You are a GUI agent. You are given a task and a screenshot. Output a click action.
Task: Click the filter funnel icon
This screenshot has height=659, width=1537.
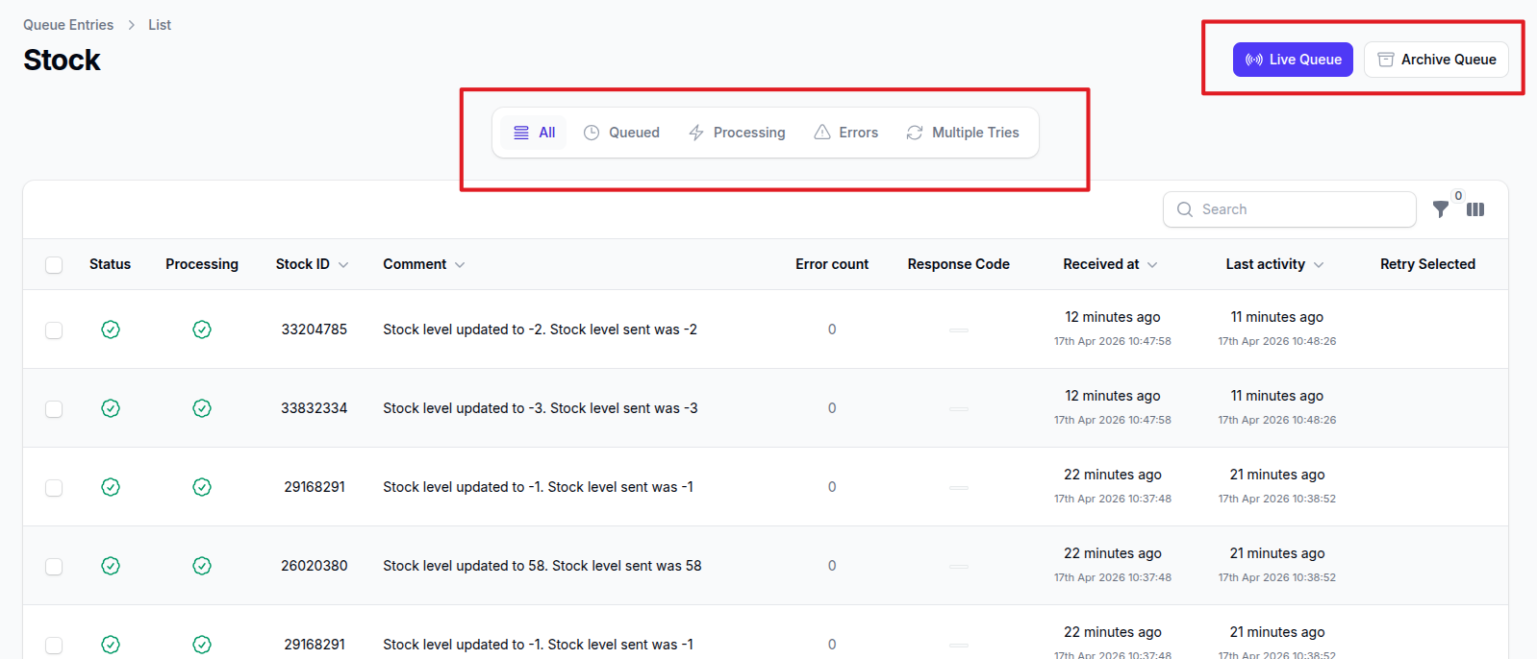pos(1440,209)
